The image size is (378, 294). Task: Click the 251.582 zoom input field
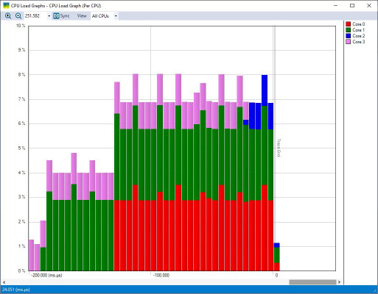[35, 16]
